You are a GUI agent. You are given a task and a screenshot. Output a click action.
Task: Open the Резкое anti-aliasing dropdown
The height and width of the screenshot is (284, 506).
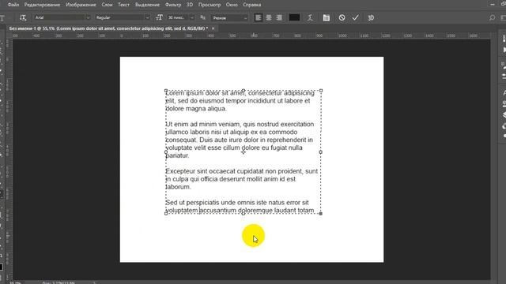[x=229, y=17]
